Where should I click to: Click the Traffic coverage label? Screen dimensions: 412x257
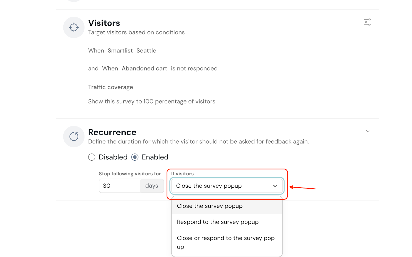click(110, 87)
